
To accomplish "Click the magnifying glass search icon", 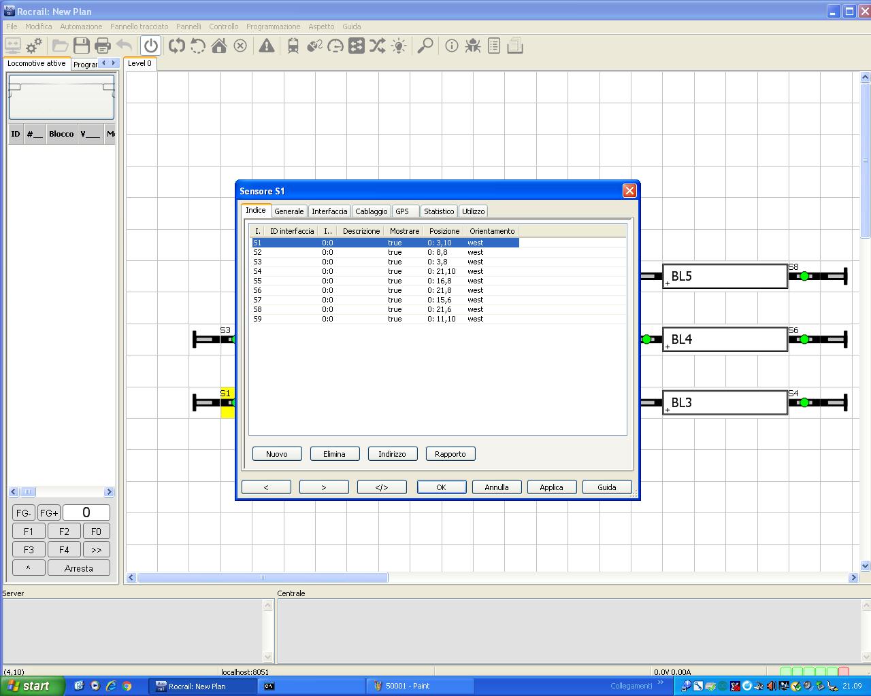I will point(425,46).
